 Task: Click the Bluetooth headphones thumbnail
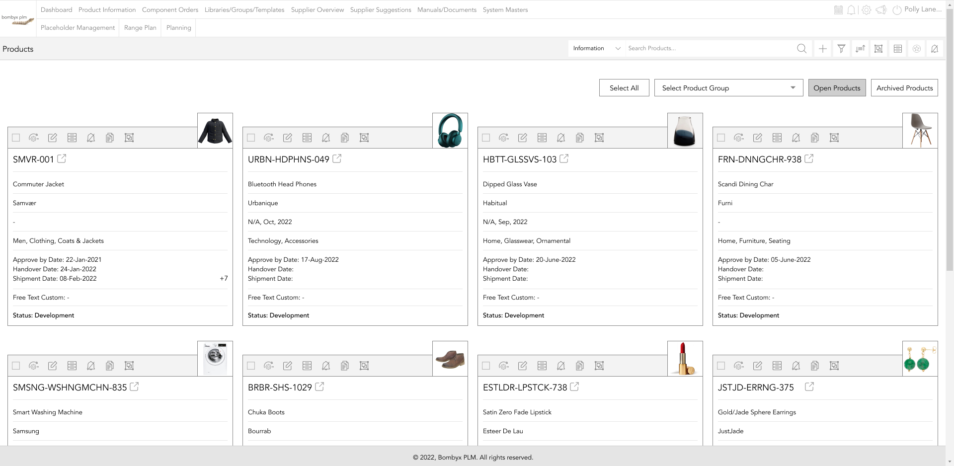450,131
